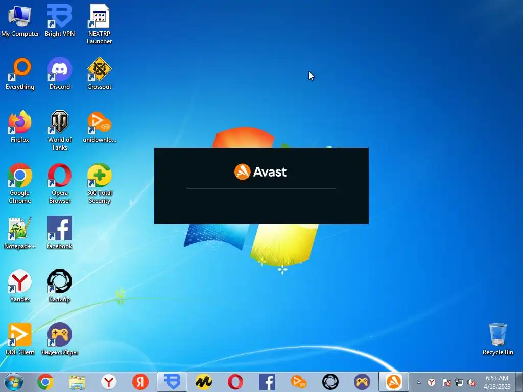This screenshot has width=523, height=392.
Task: Launch 360 Total Security shortcut
Action: coord(100,184)
